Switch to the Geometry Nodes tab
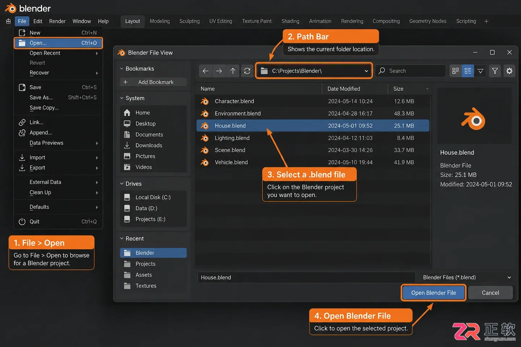 tap(428, 21)
